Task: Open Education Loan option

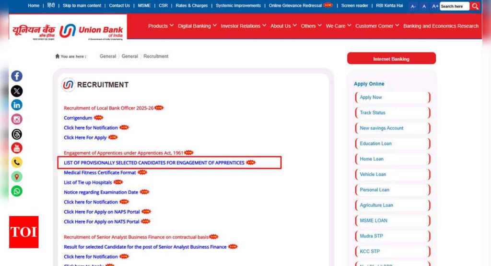Action: (393, 144)
